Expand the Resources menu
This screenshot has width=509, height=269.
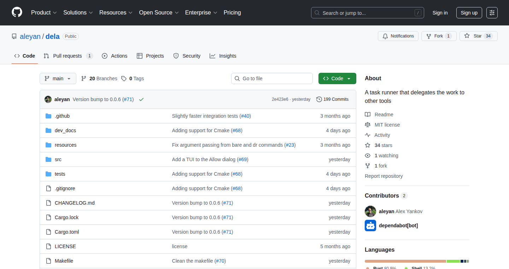pos(116,12)
